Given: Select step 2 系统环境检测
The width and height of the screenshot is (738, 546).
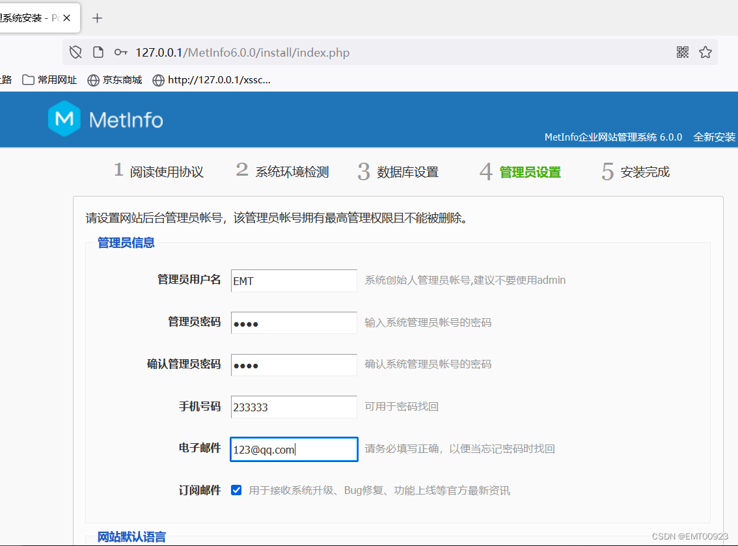Looking at the screenshot, I should [x=282, y=171].
